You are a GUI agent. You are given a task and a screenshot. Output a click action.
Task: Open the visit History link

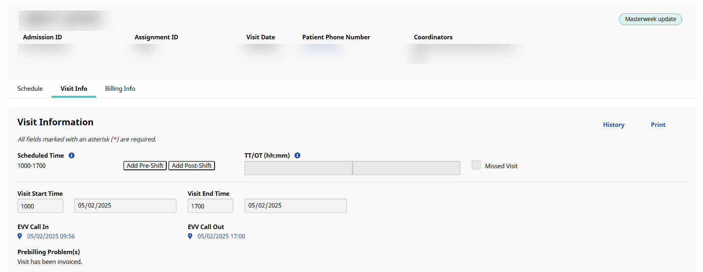[613, 125]
